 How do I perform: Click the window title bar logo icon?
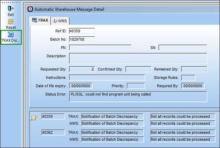pyautogui.click(x=30, y=9)
